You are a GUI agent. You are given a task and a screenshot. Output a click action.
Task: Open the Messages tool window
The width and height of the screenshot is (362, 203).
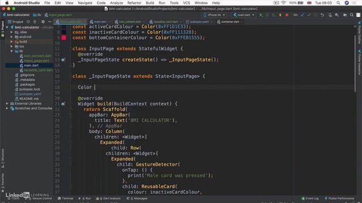pos(137,198)
